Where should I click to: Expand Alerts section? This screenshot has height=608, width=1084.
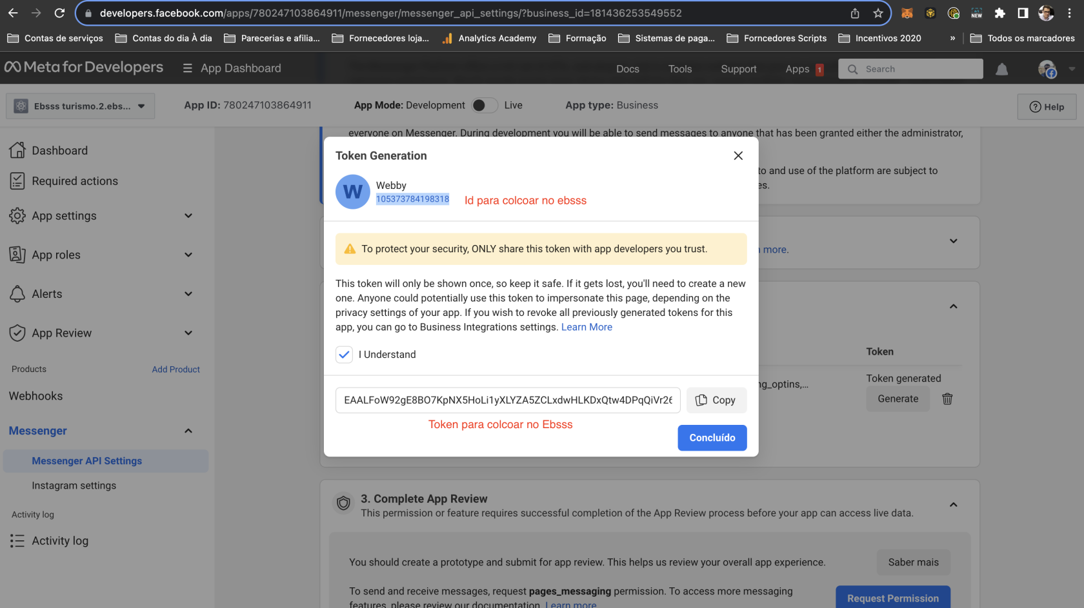(188, 294)
